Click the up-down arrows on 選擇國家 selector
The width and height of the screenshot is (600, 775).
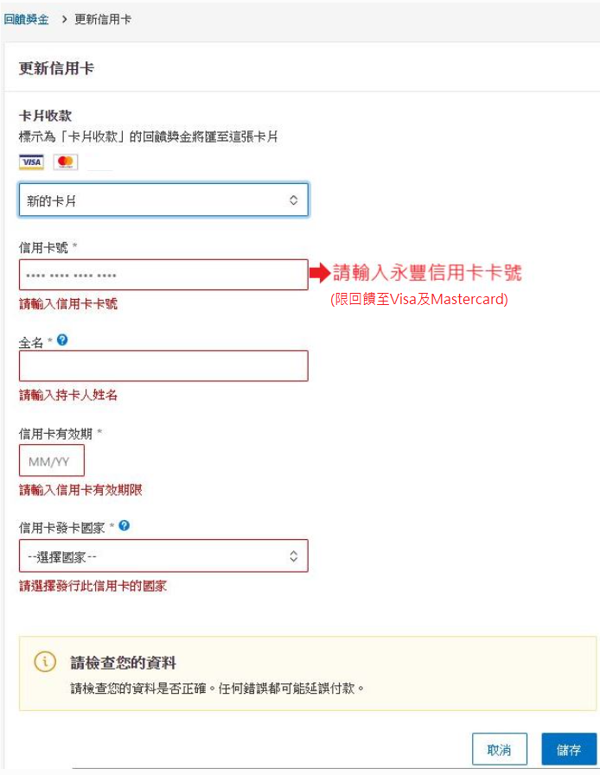pos(293,556)
